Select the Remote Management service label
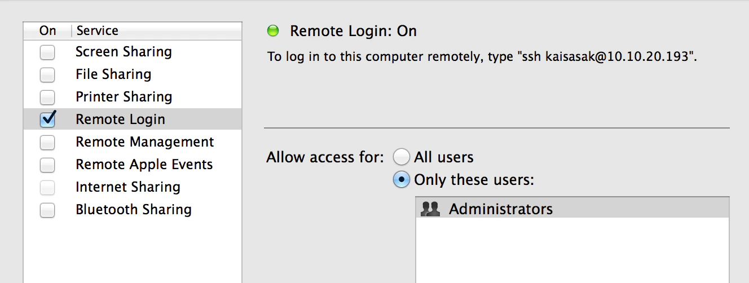This screenshot has width=749, height=283. pos(145,142)
